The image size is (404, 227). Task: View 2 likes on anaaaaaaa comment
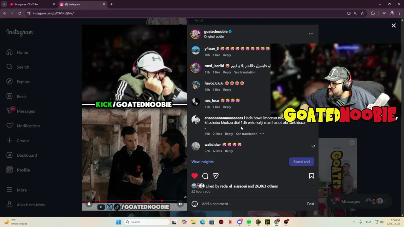point(217,134)
